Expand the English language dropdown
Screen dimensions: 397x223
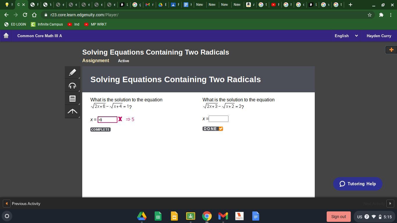point(346,36)
